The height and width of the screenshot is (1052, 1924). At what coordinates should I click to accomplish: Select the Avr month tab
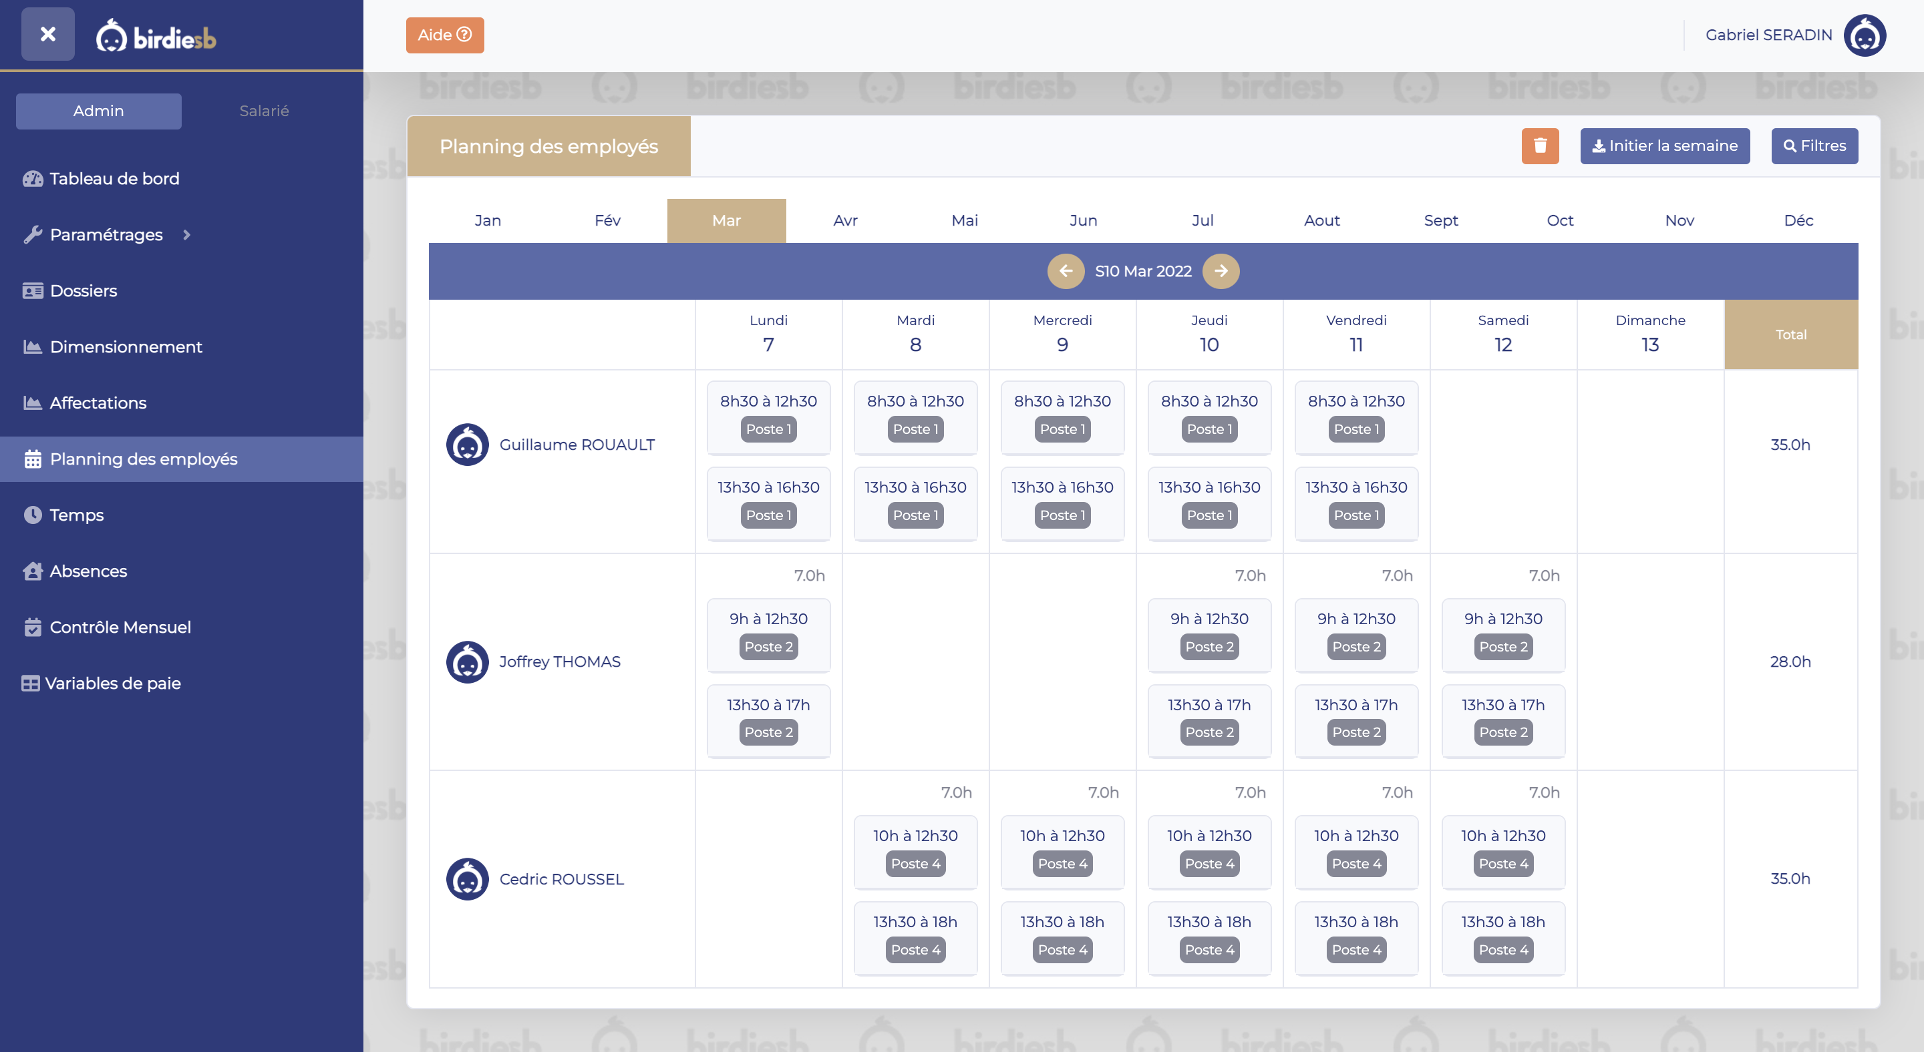844,220
